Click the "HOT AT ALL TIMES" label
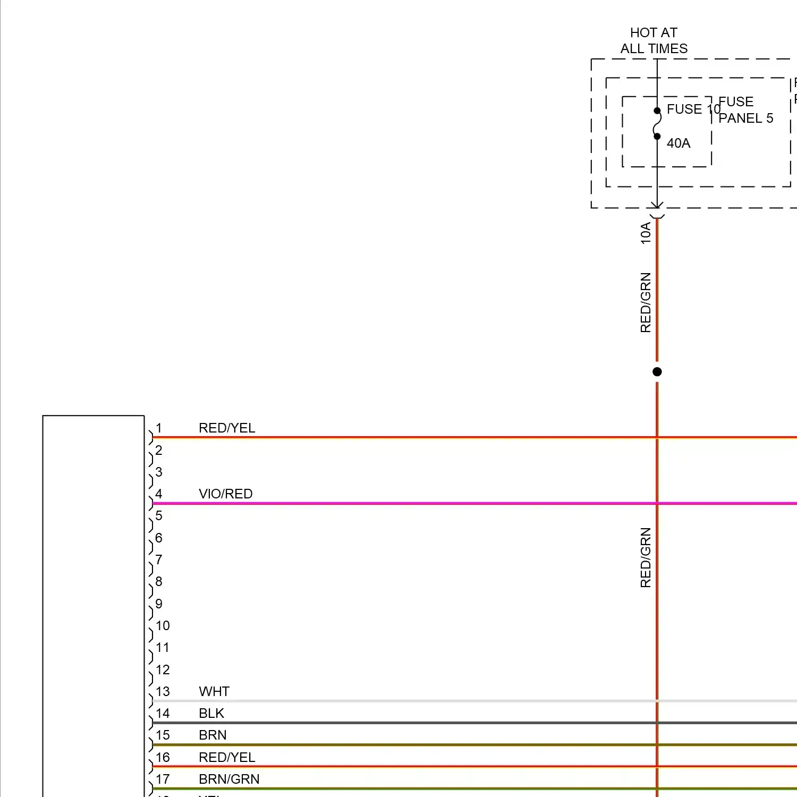Viewport: 797px width, 797px height. 654,40
